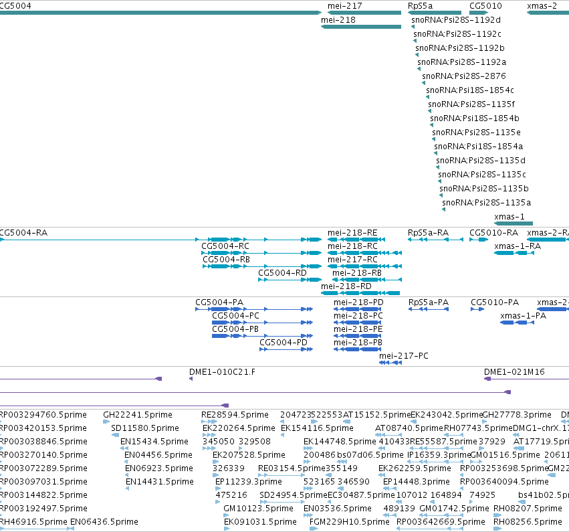Select snoRNA:Psi28S-1192a label
This screenshot has height=532, width=569.
[x=462, y=62]
